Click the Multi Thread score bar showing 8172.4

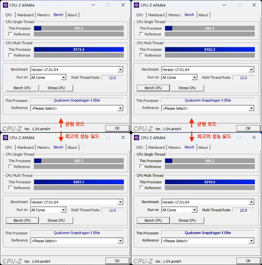click(79, 49)
